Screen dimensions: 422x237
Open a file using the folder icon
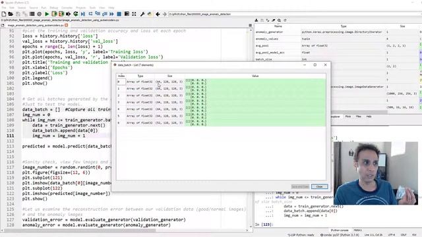tap(11, 14)
